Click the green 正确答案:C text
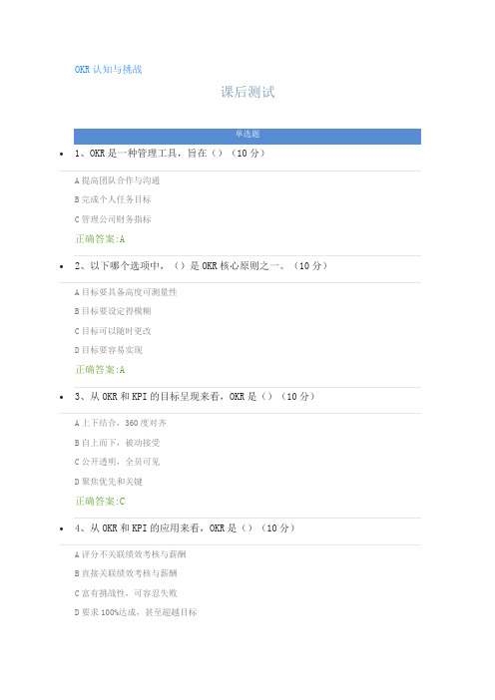Image resolution: width=495 pixels, height=700 pixels. coord(100,501)
